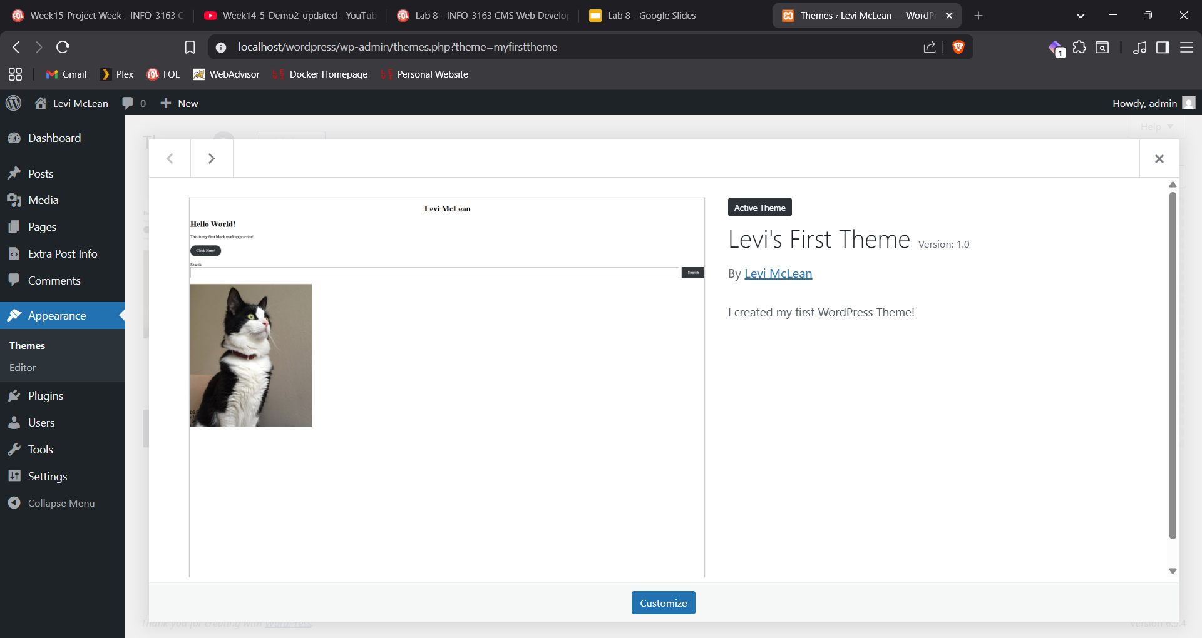Click the share icon in address bar
1202x638 pixels.
pos(930,47)
